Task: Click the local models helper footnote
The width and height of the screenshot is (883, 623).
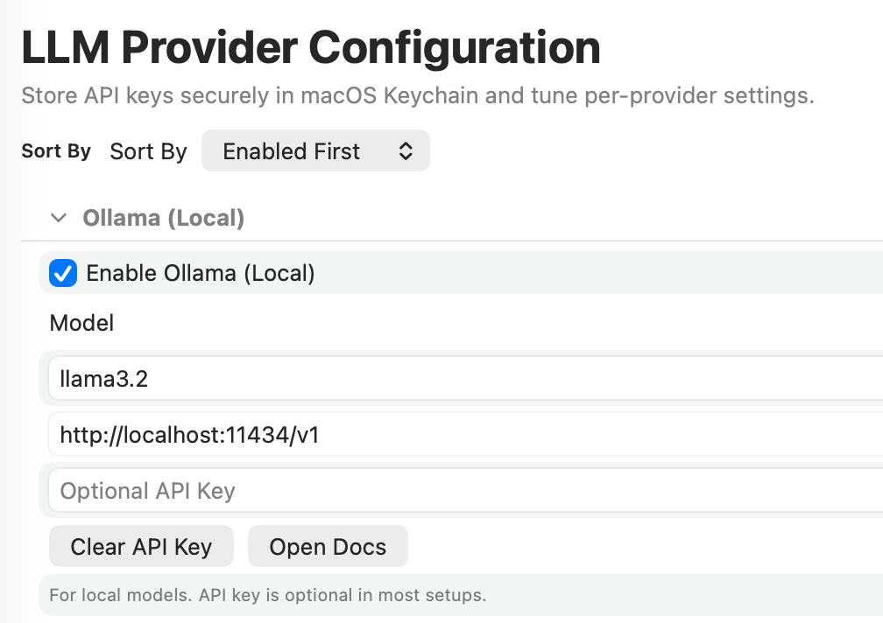Action: [268, 595]
